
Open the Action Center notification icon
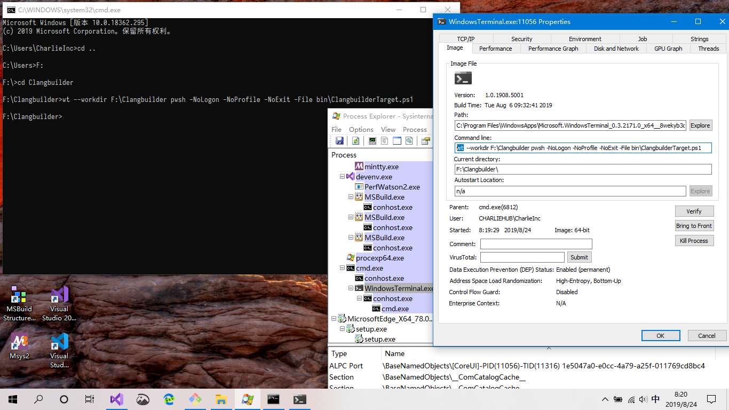tap(711, 399)
